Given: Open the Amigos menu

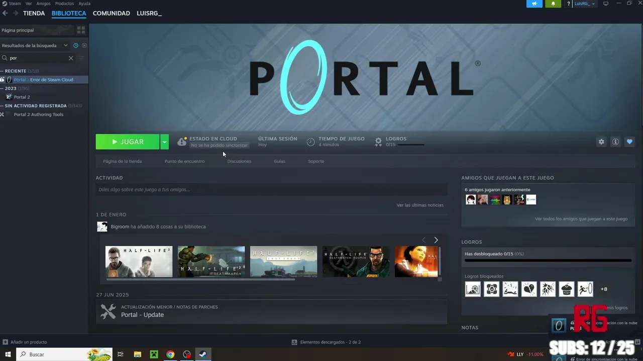Looking at the screenshot, I should (x=43, y=4).
